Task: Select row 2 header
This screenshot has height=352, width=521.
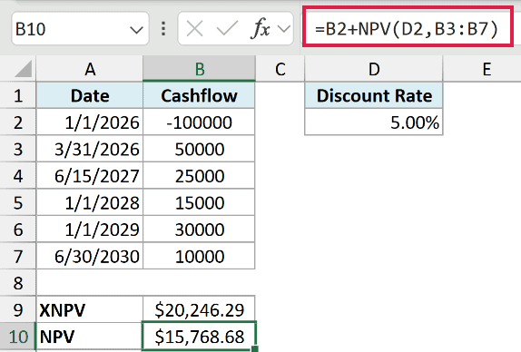Action: point(18,122)
